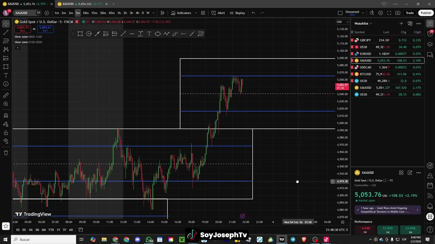
Task: Open go to date calendar icon
Action: [81, 230]
